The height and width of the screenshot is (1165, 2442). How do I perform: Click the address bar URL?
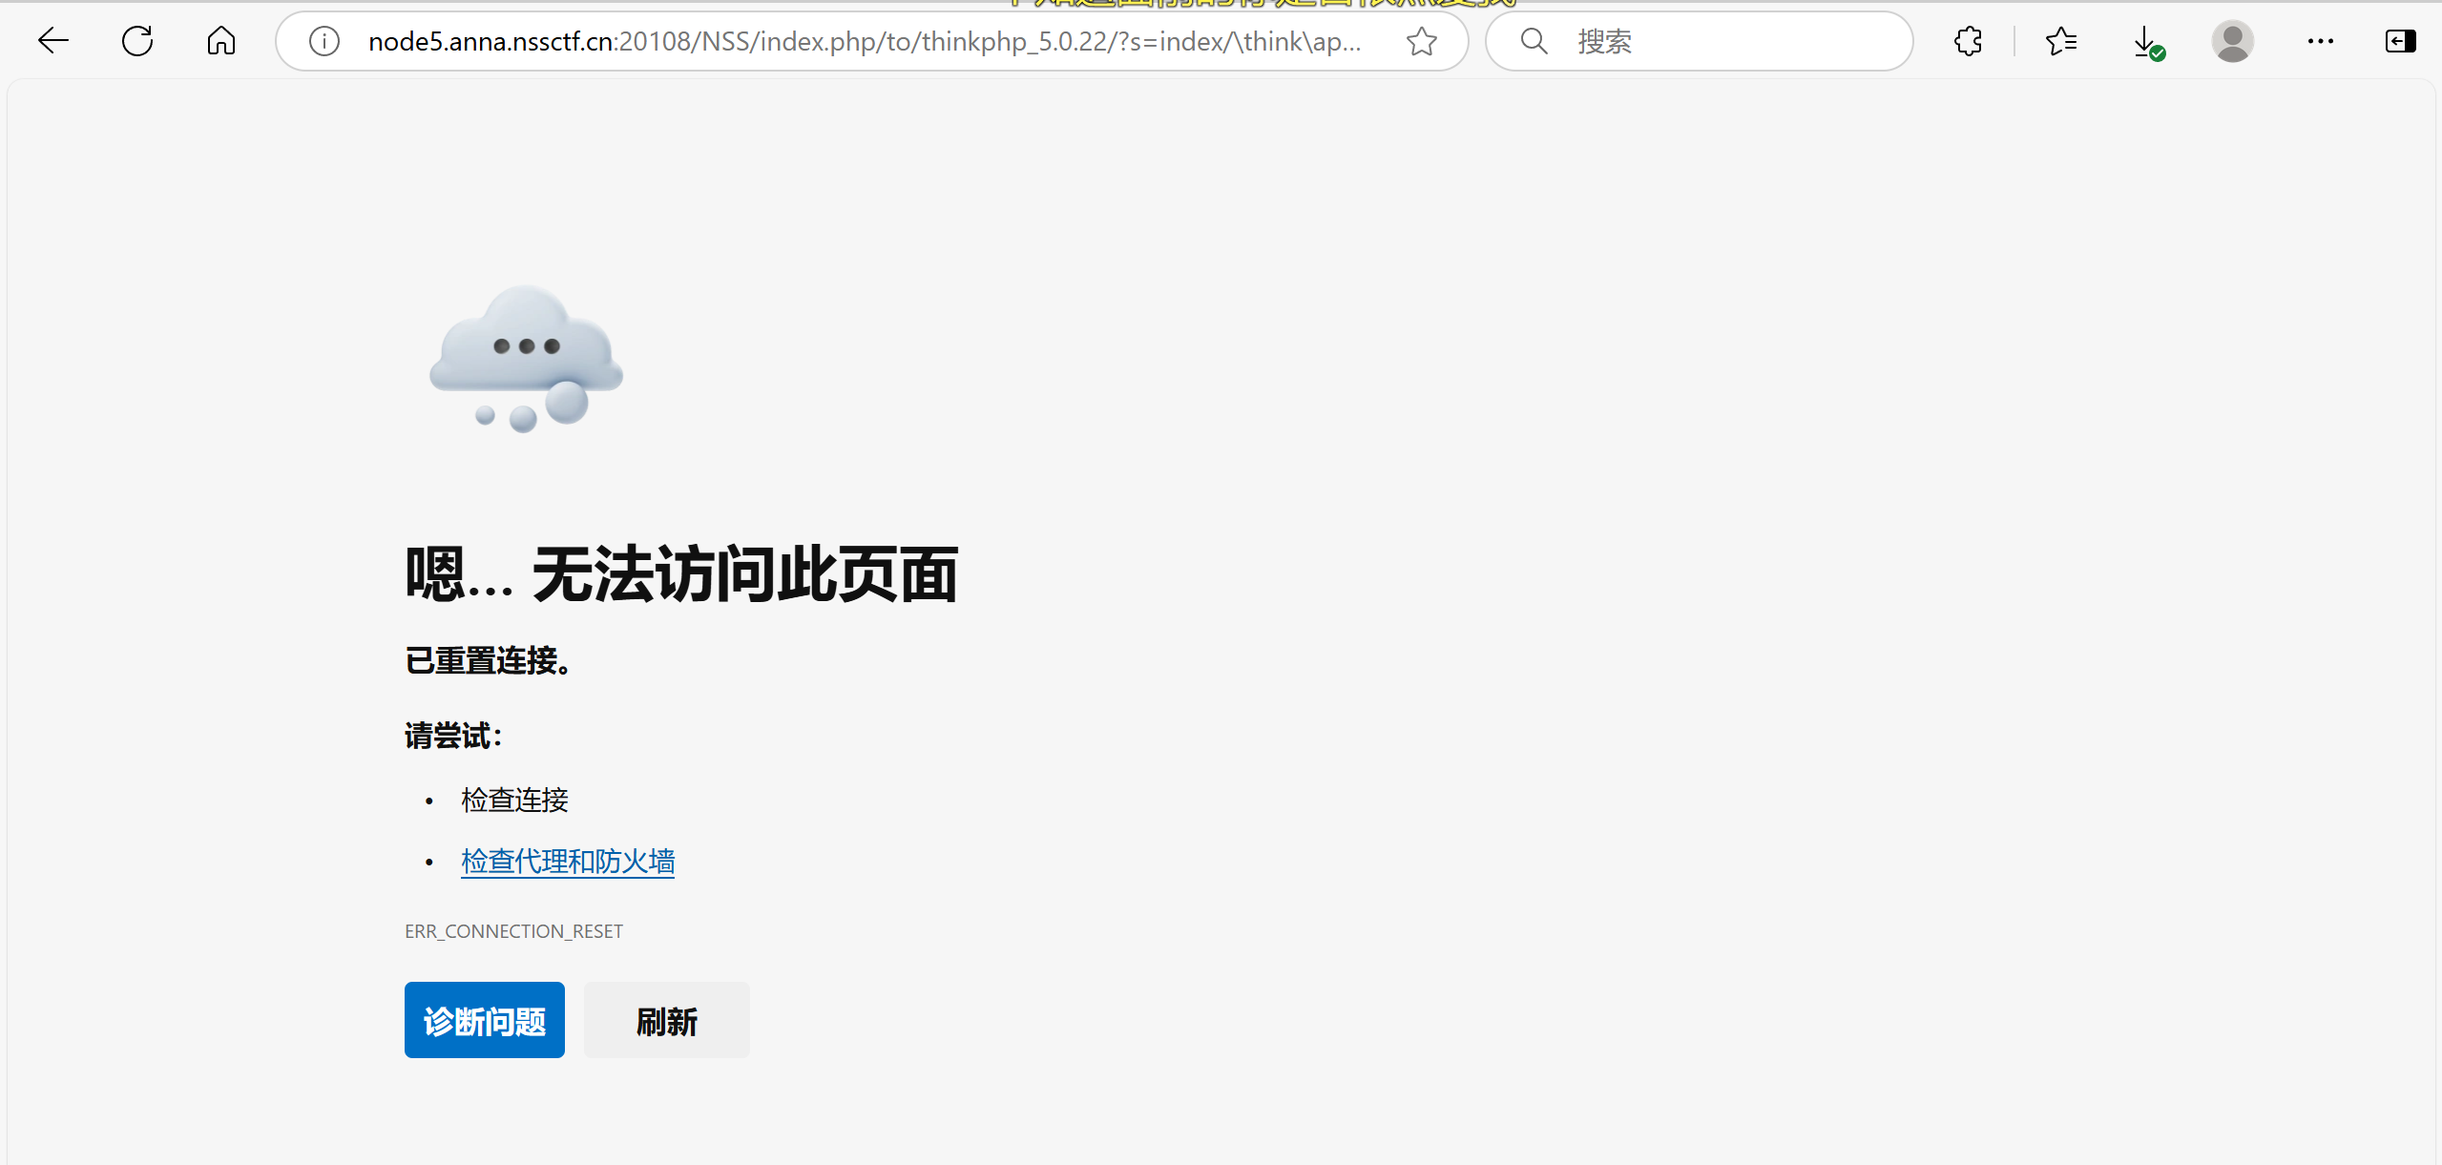pos(864,41)
